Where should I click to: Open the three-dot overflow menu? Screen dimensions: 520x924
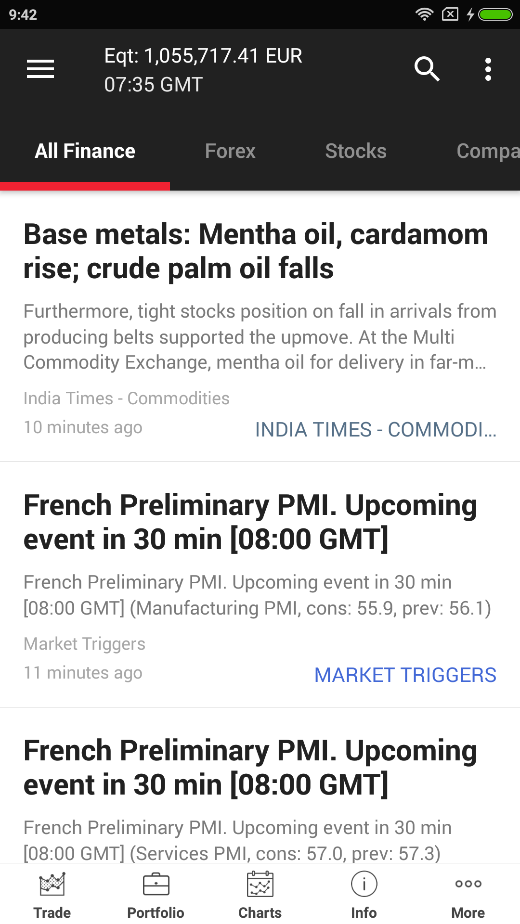pos(488,69)
